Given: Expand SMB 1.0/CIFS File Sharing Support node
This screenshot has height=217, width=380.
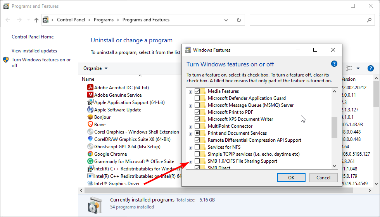Looking at the screenshot, I should [x=190, y=161].
